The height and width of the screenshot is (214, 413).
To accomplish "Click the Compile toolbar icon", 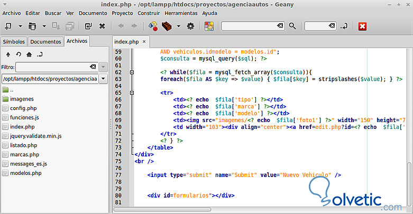I will [153, 26].
